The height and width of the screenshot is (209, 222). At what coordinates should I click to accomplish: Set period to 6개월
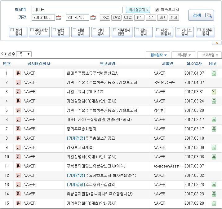(x=128, y=18)
